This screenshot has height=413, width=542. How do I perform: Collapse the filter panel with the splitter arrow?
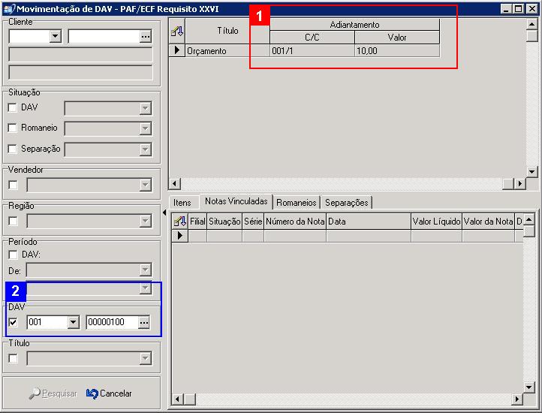[x=164, y=213]
